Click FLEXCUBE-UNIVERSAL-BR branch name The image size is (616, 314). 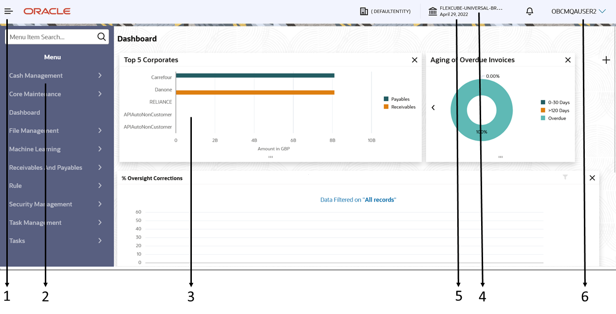tap(471, 8)
